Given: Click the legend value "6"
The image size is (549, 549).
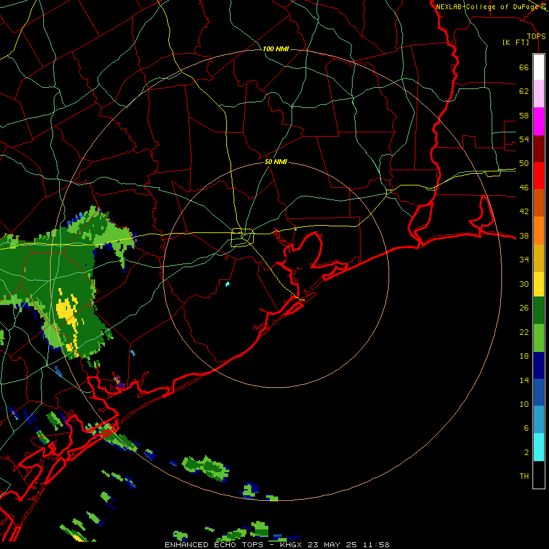Looking at the screenshot, I should [x=526, y=428].
